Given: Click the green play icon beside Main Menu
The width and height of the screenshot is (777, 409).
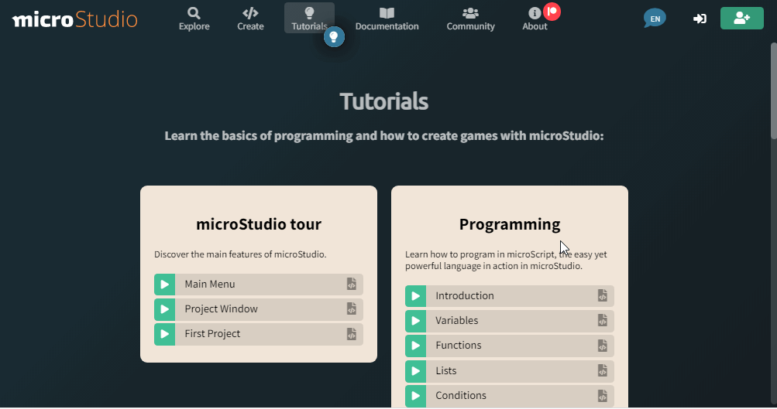Looking at the screenshot, I should 164,285.
